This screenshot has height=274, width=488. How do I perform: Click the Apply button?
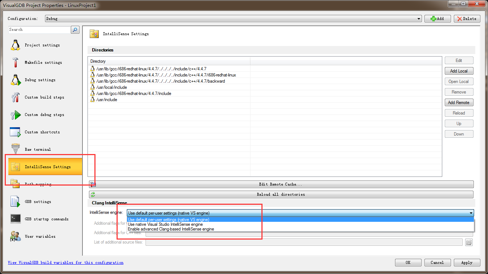coord(467,262)
